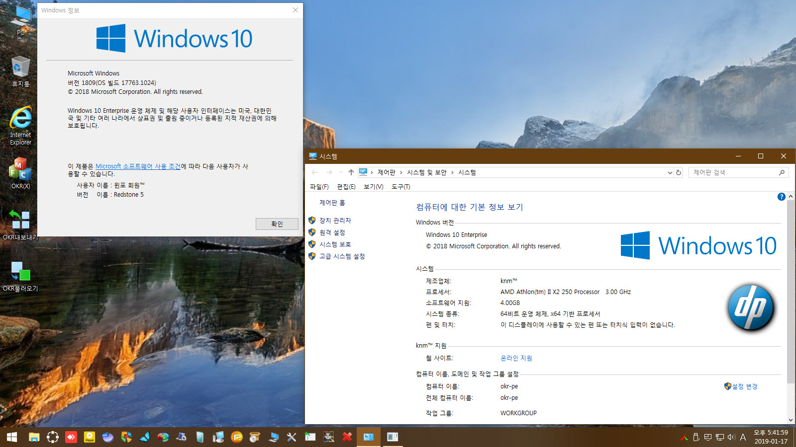
Task: Open the 도구(T) menu
Action: point(400,187)
